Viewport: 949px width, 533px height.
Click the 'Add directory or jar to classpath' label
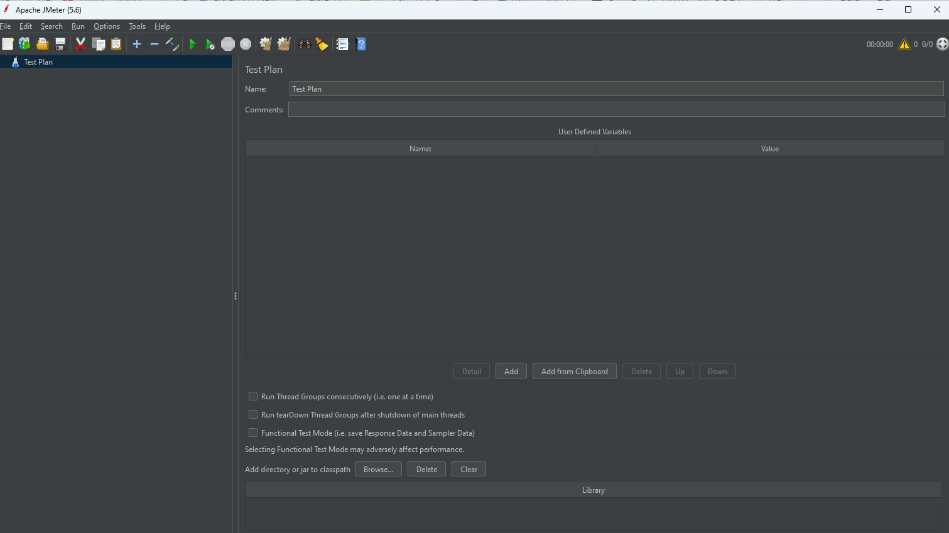tap(298, 469)
